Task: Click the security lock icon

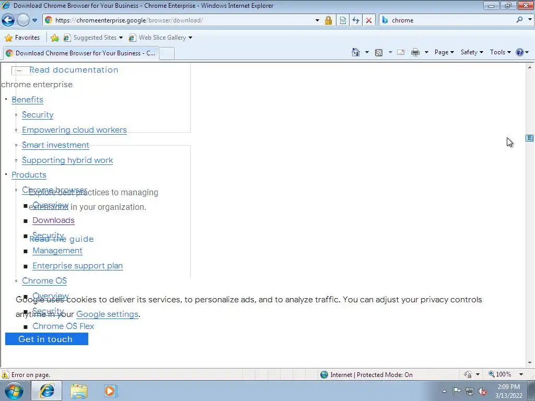Action: click(x=328, y=20)
